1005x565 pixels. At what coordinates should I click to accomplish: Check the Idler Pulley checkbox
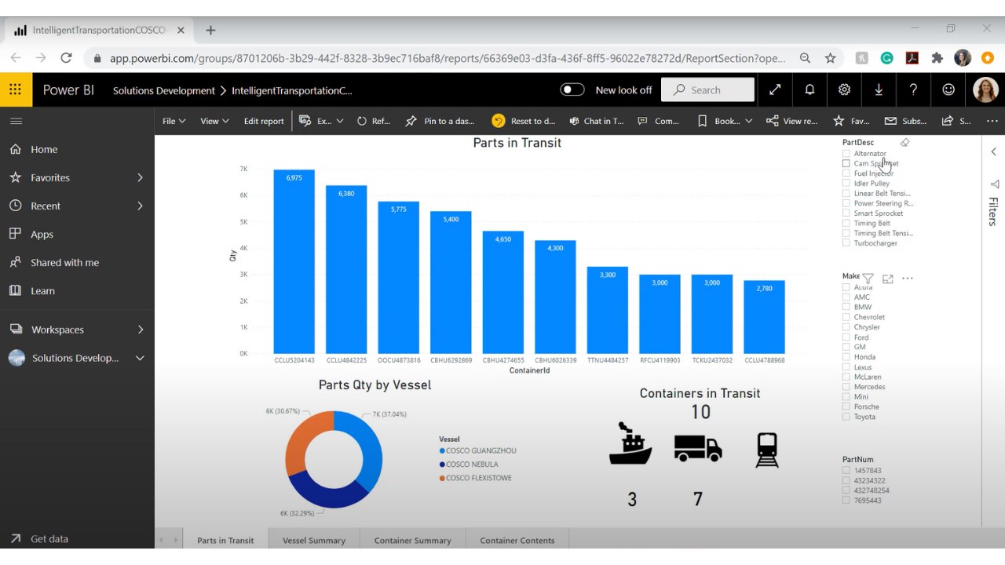846,184
